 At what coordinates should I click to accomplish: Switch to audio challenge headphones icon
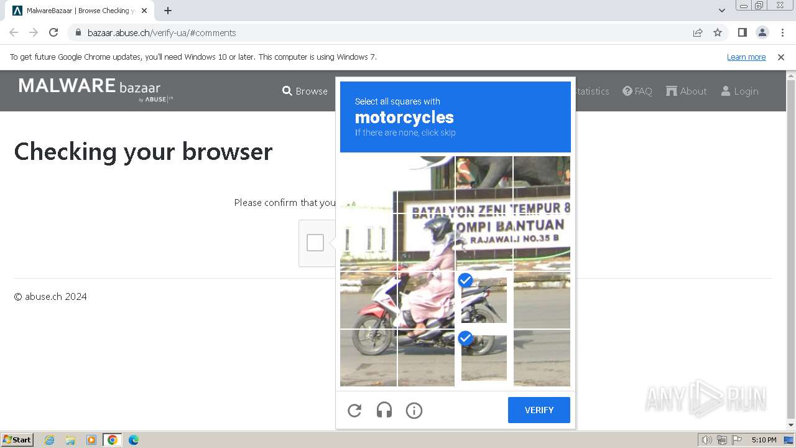pyautogui.click(x=384, y=410)
